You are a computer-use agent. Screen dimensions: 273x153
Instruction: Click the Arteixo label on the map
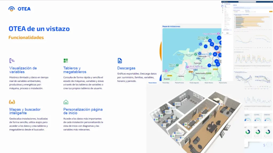click(x=181, y=76)
